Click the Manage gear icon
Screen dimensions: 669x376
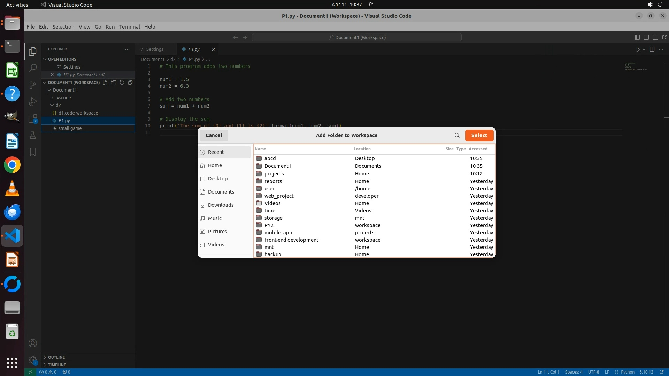click(x=33, y=360)
